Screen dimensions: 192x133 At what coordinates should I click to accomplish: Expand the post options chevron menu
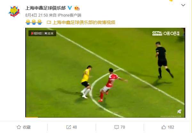[x=183, y=5]
